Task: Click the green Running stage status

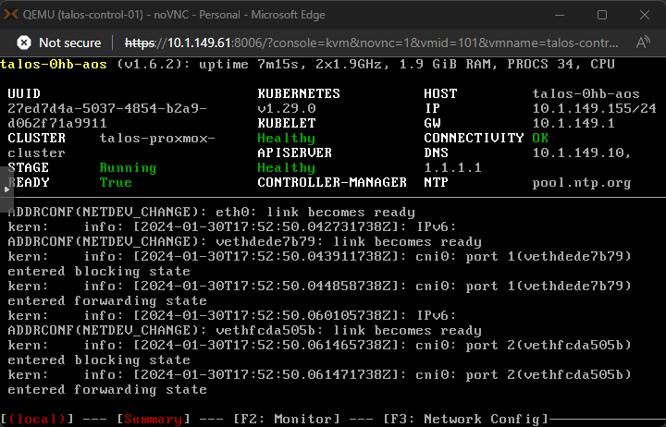Action: click(x=128, y=168)
